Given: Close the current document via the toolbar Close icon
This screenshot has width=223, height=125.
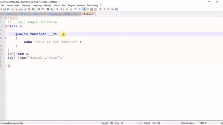Looking at the screenshot, I should (13, 9).
